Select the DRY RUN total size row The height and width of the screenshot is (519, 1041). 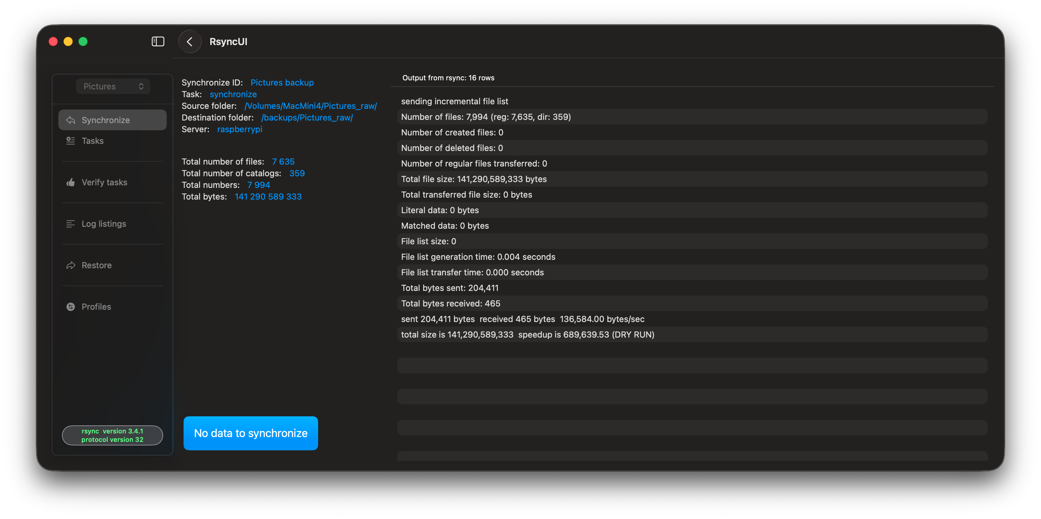[x=527, y=335]
